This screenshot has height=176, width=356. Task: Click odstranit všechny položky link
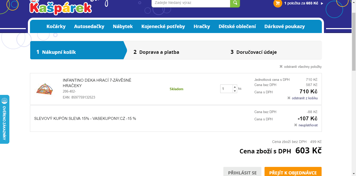[303, 67]
